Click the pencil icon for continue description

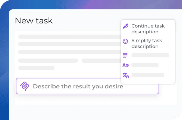tap(126, 26)
